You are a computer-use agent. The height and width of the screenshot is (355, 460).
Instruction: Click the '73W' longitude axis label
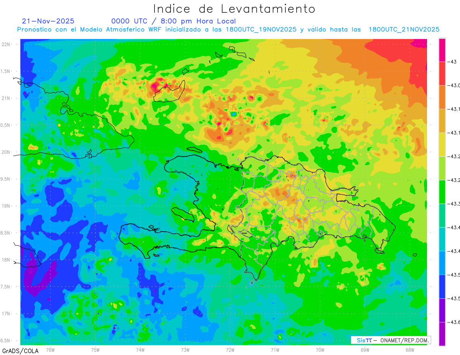click(185, 350)
